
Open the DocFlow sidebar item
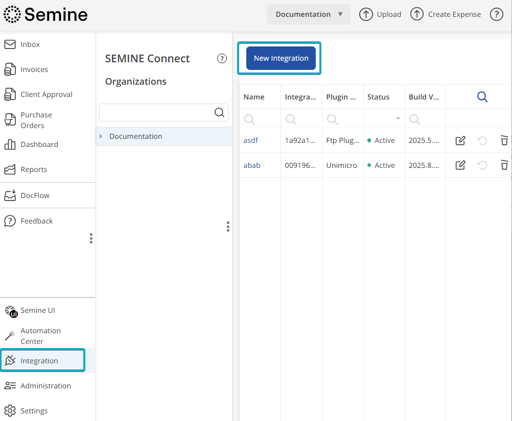(x=35, y=195)
